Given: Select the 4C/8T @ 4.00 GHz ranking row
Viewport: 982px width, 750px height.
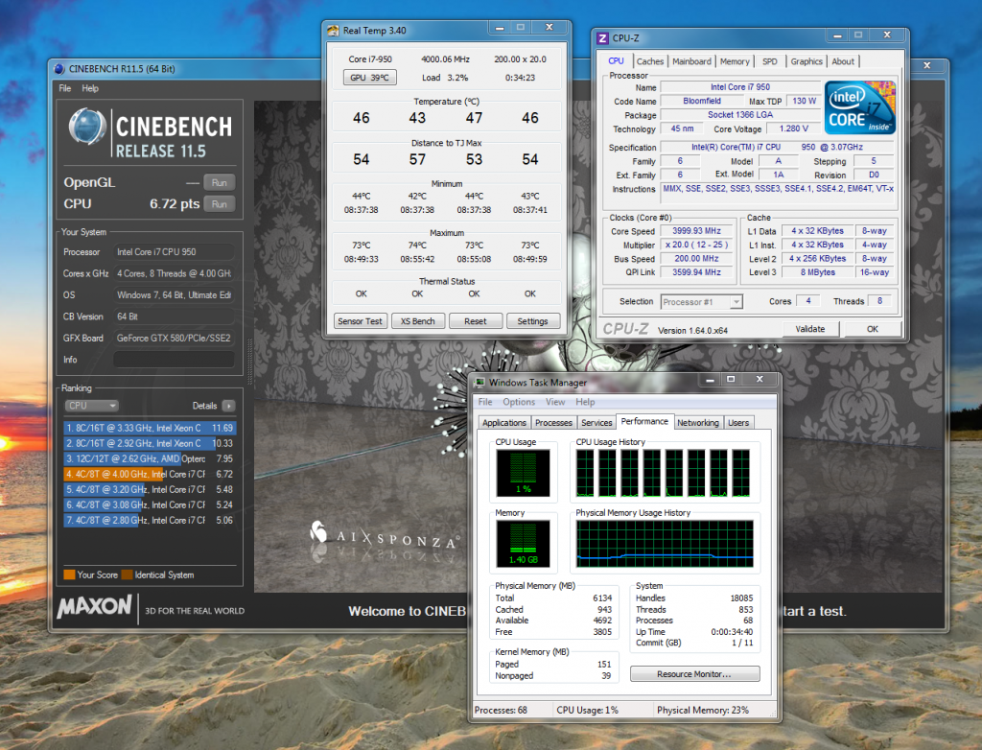Looking at the screenshot, I should (x=150, y=474).
